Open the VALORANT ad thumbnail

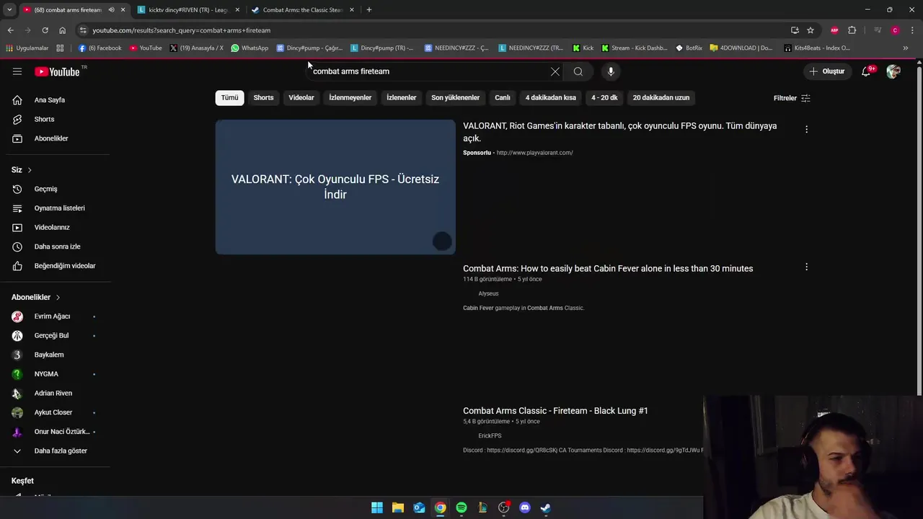tap(335, 187)
